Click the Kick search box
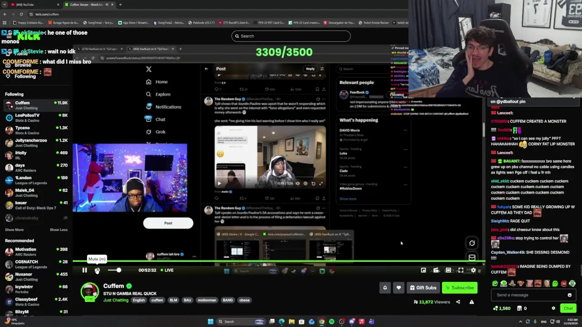The width and height of the screenshot is (582, 327). [291, 36]
